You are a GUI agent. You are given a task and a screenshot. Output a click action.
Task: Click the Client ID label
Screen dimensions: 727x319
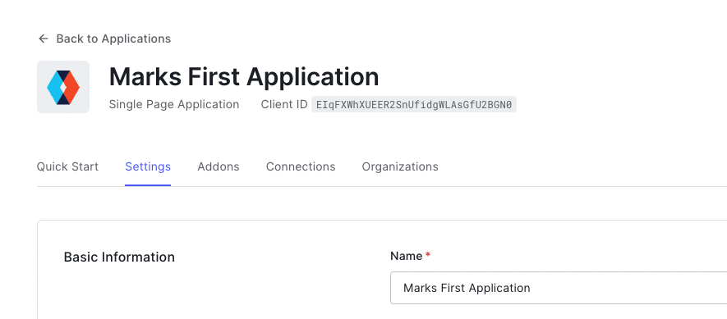(x=284, y=105)
